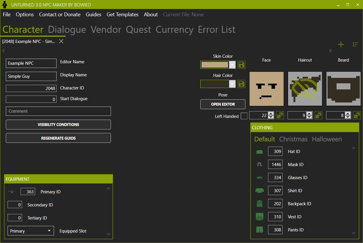Click the vest icon beside Vest ID
The width and height of the screenshot is (363, 243).
(x=259, y=217)
